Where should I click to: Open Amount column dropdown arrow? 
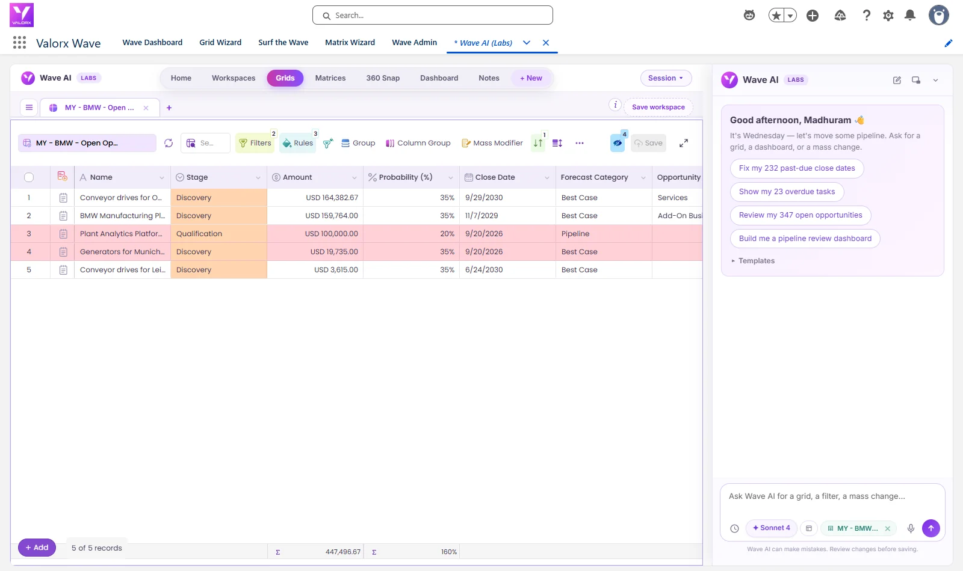coord(355,177)
